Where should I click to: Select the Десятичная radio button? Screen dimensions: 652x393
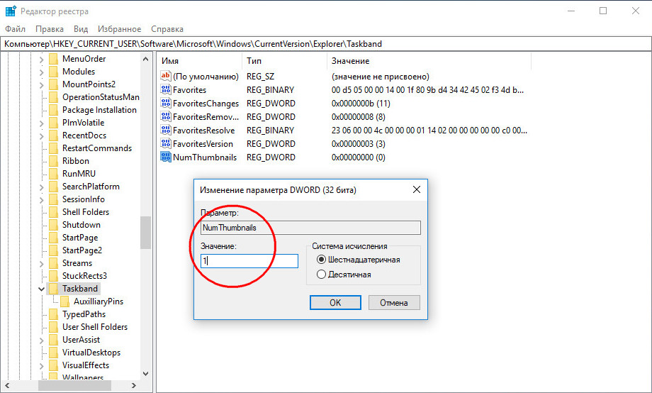pyautogui.click(x=321, y=275)
